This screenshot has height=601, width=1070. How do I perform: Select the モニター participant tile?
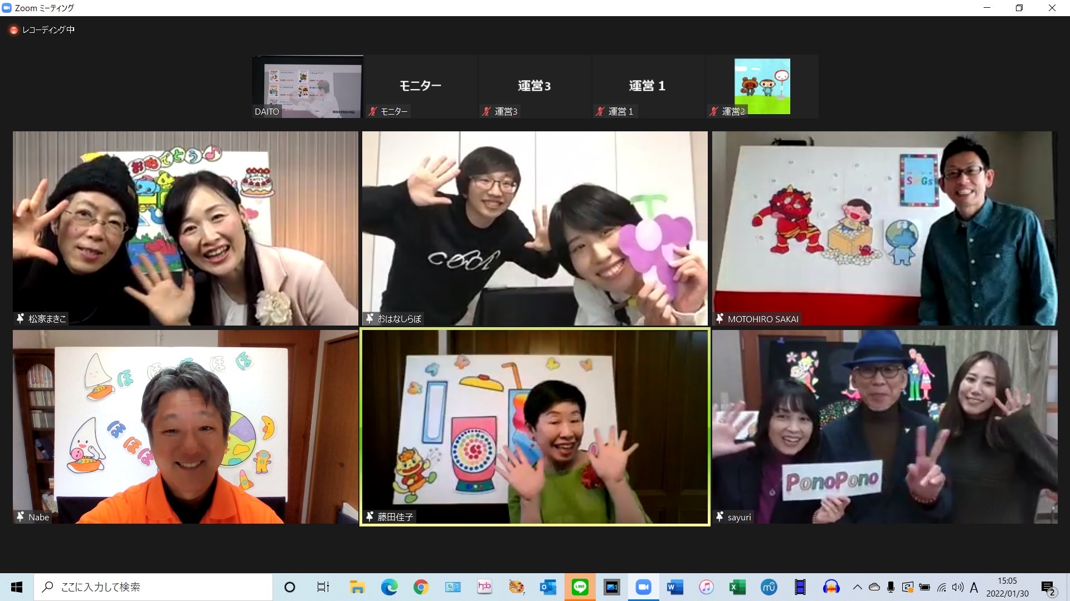pos(420,87)
